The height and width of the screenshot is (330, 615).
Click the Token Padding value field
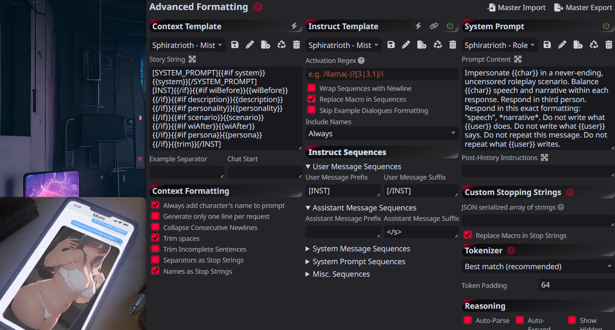coord(577,285)
